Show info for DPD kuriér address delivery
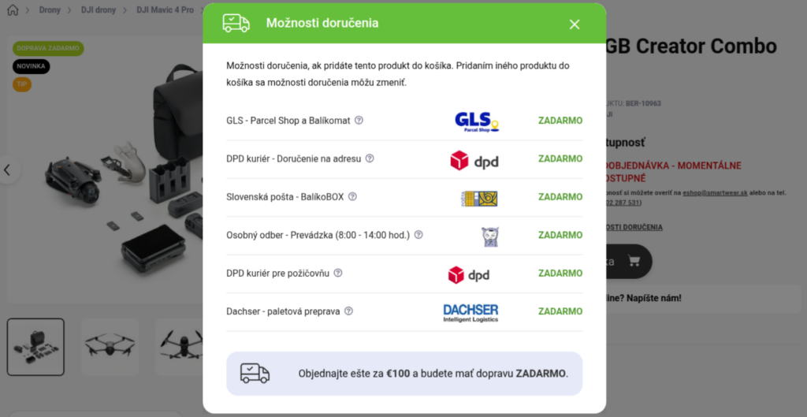The height and width of the screenshot is (417, 807). coord(370,158)
